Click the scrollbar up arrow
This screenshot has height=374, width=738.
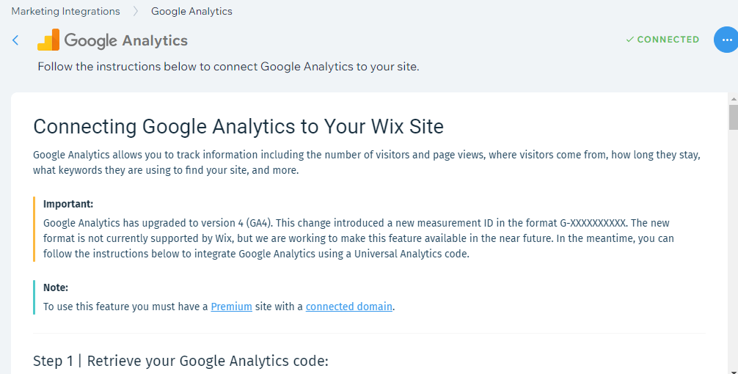tap(733, 98)
